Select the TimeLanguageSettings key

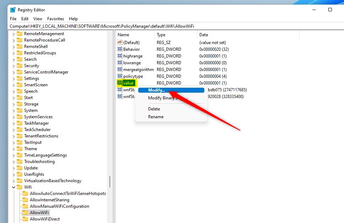point(45,155)
